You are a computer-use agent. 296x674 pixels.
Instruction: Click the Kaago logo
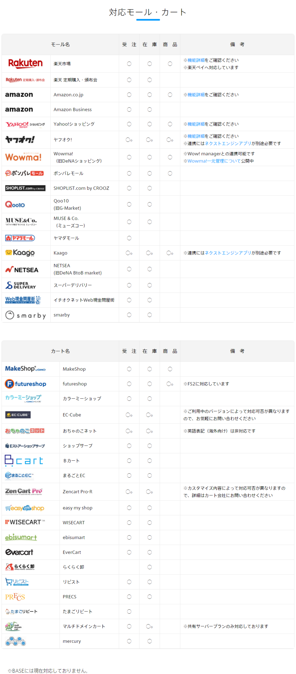pyautogui.click(x=20, y=253)
